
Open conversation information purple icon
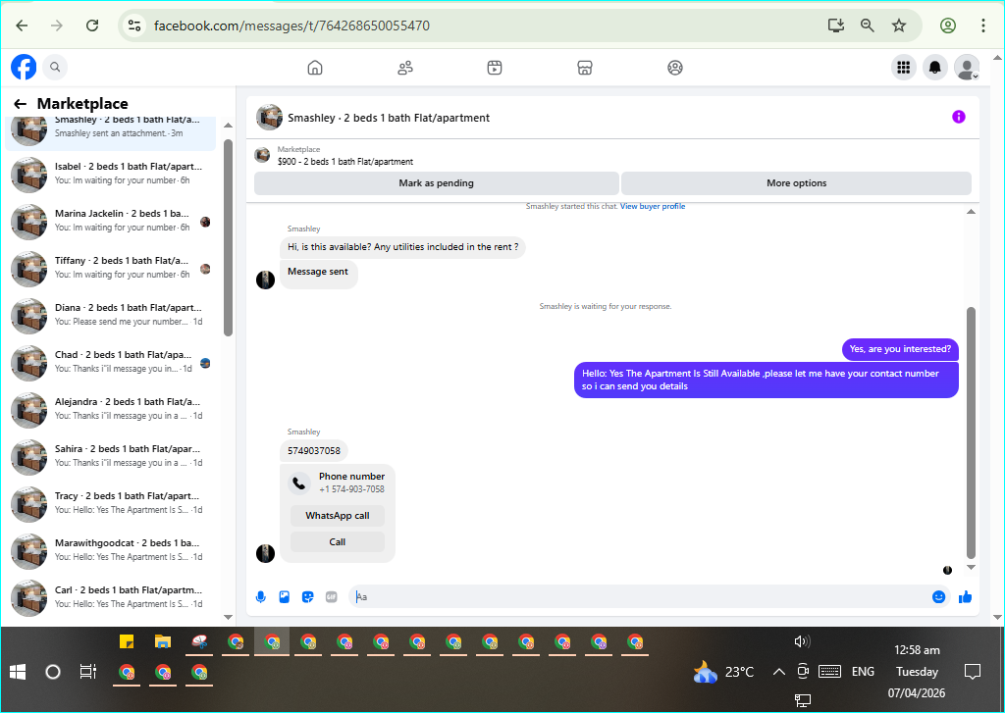pyautogui.click(x=959, y=117)
